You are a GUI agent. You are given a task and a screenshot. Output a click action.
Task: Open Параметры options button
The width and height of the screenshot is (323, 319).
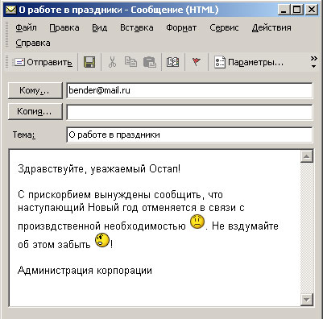tap(249, 63)
